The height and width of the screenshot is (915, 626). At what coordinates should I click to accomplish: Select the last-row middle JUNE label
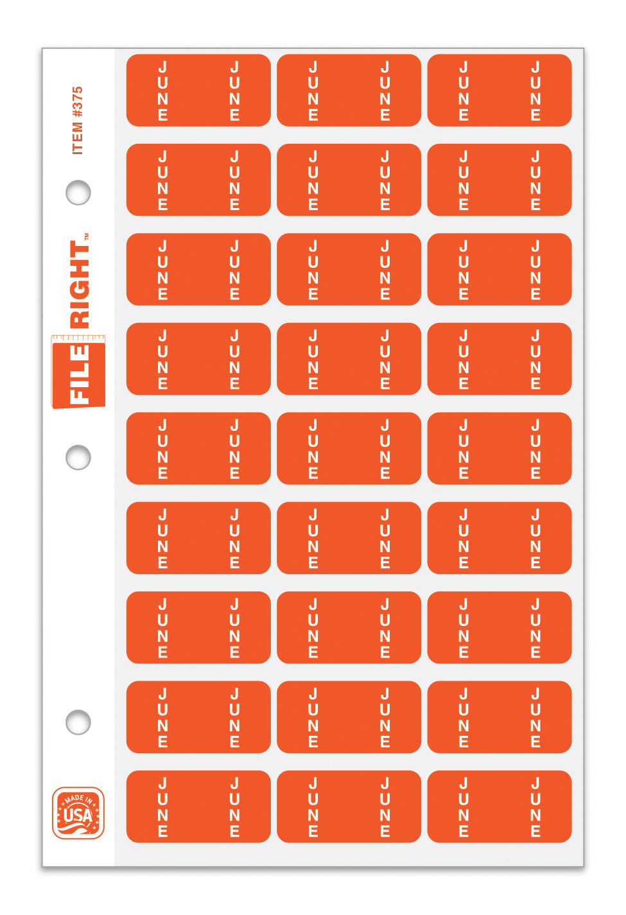[349, 806]
